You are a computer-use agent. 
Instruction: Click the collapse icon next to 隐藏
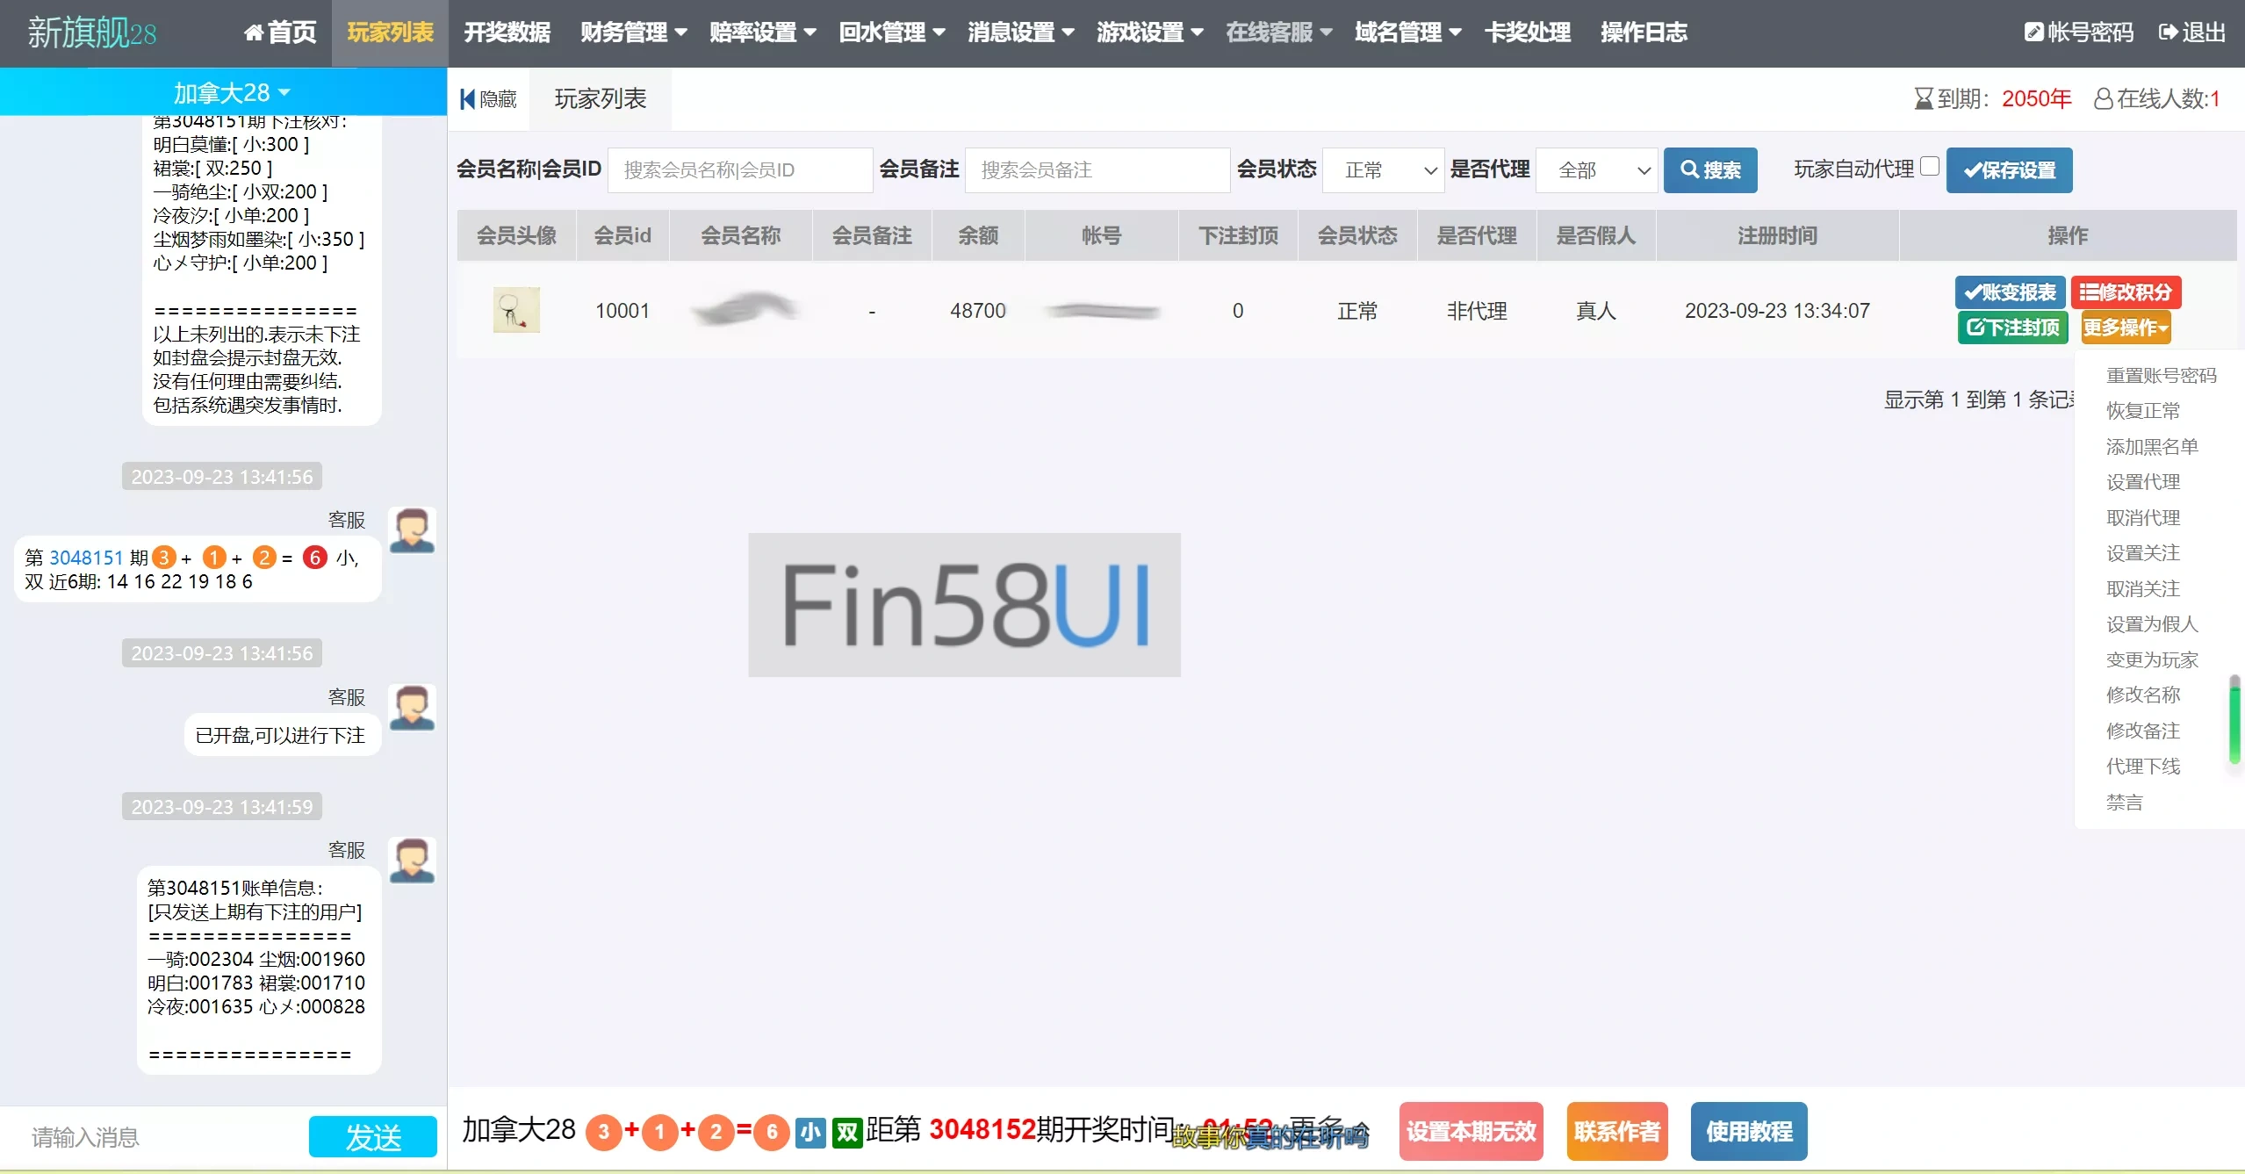coord(468,98)
